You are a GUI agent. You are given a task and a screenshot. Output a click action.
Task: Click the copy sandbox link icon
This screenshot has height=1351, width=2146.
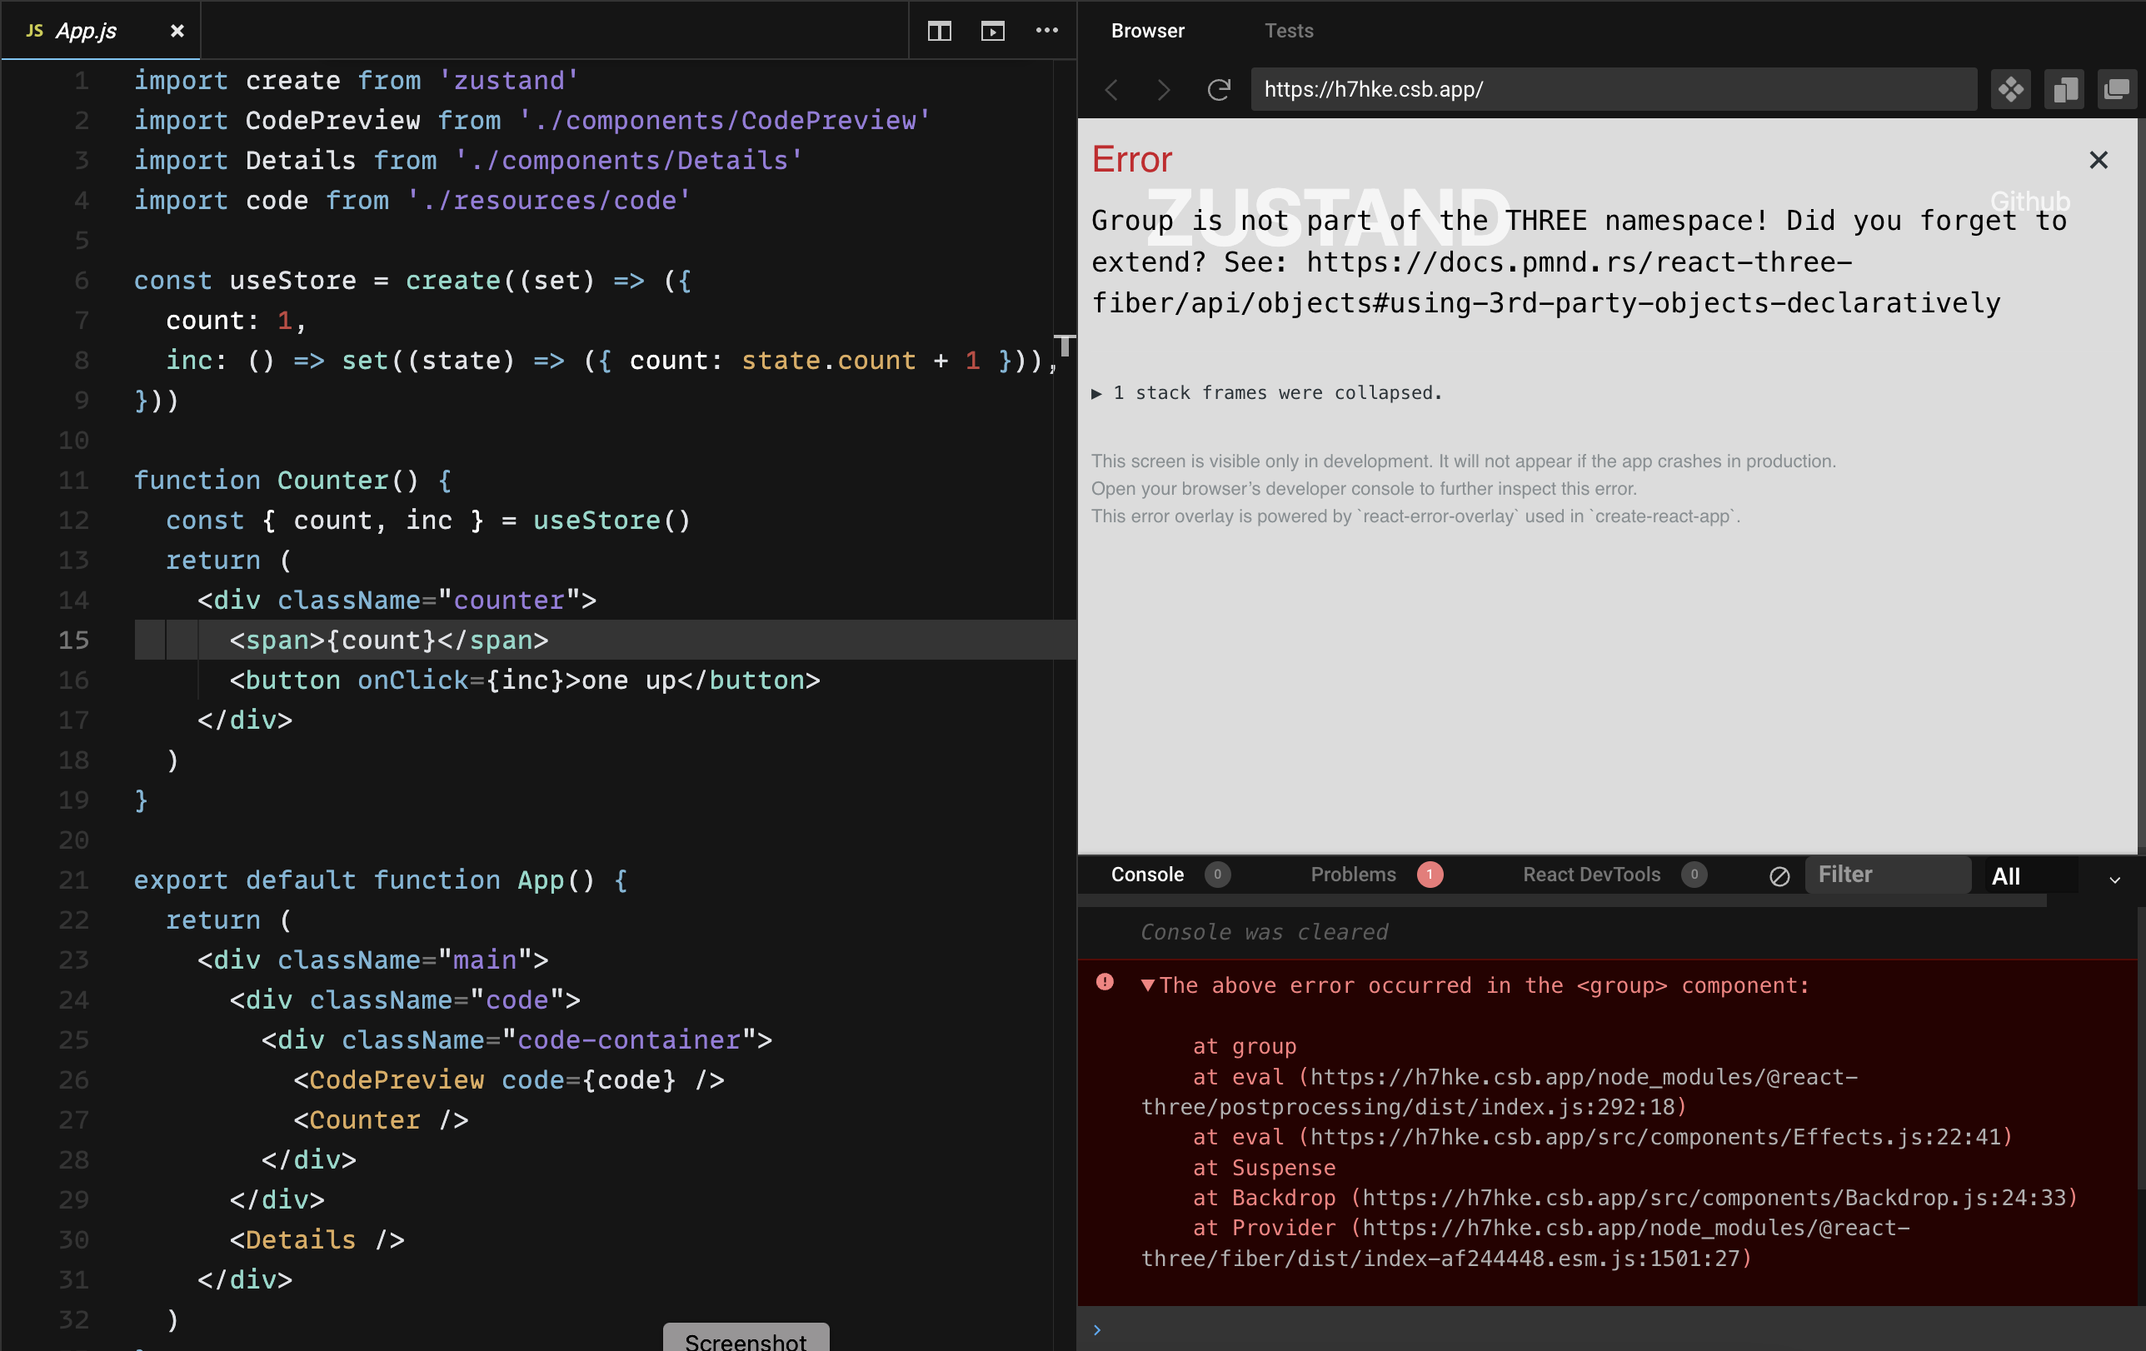[x=2064, y=89]
